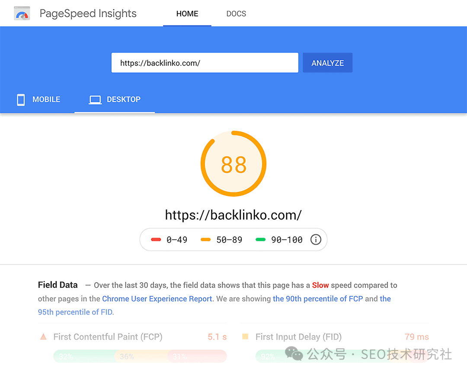This screenshot has width=467, height=373.
Task: Switch to the HOME tab
Action: tap(187, 14)
